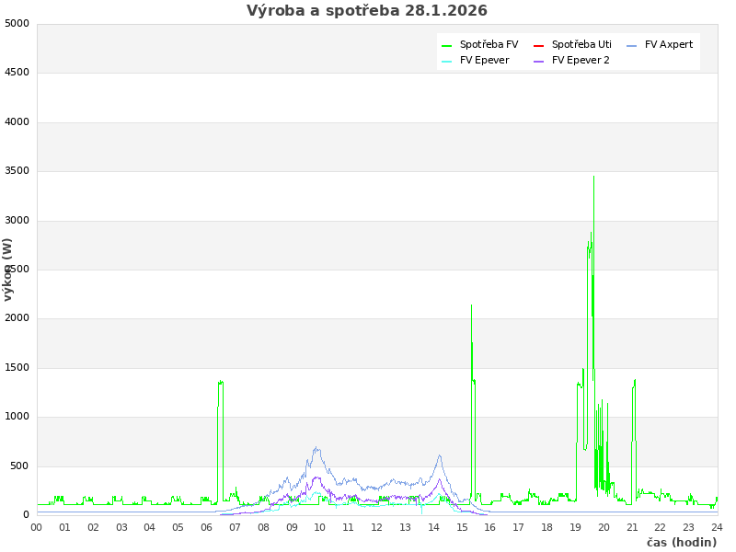Click the 20 hour tick on the x-axis
Viewport: 736px width, 552px height.
tap(604, 527)
